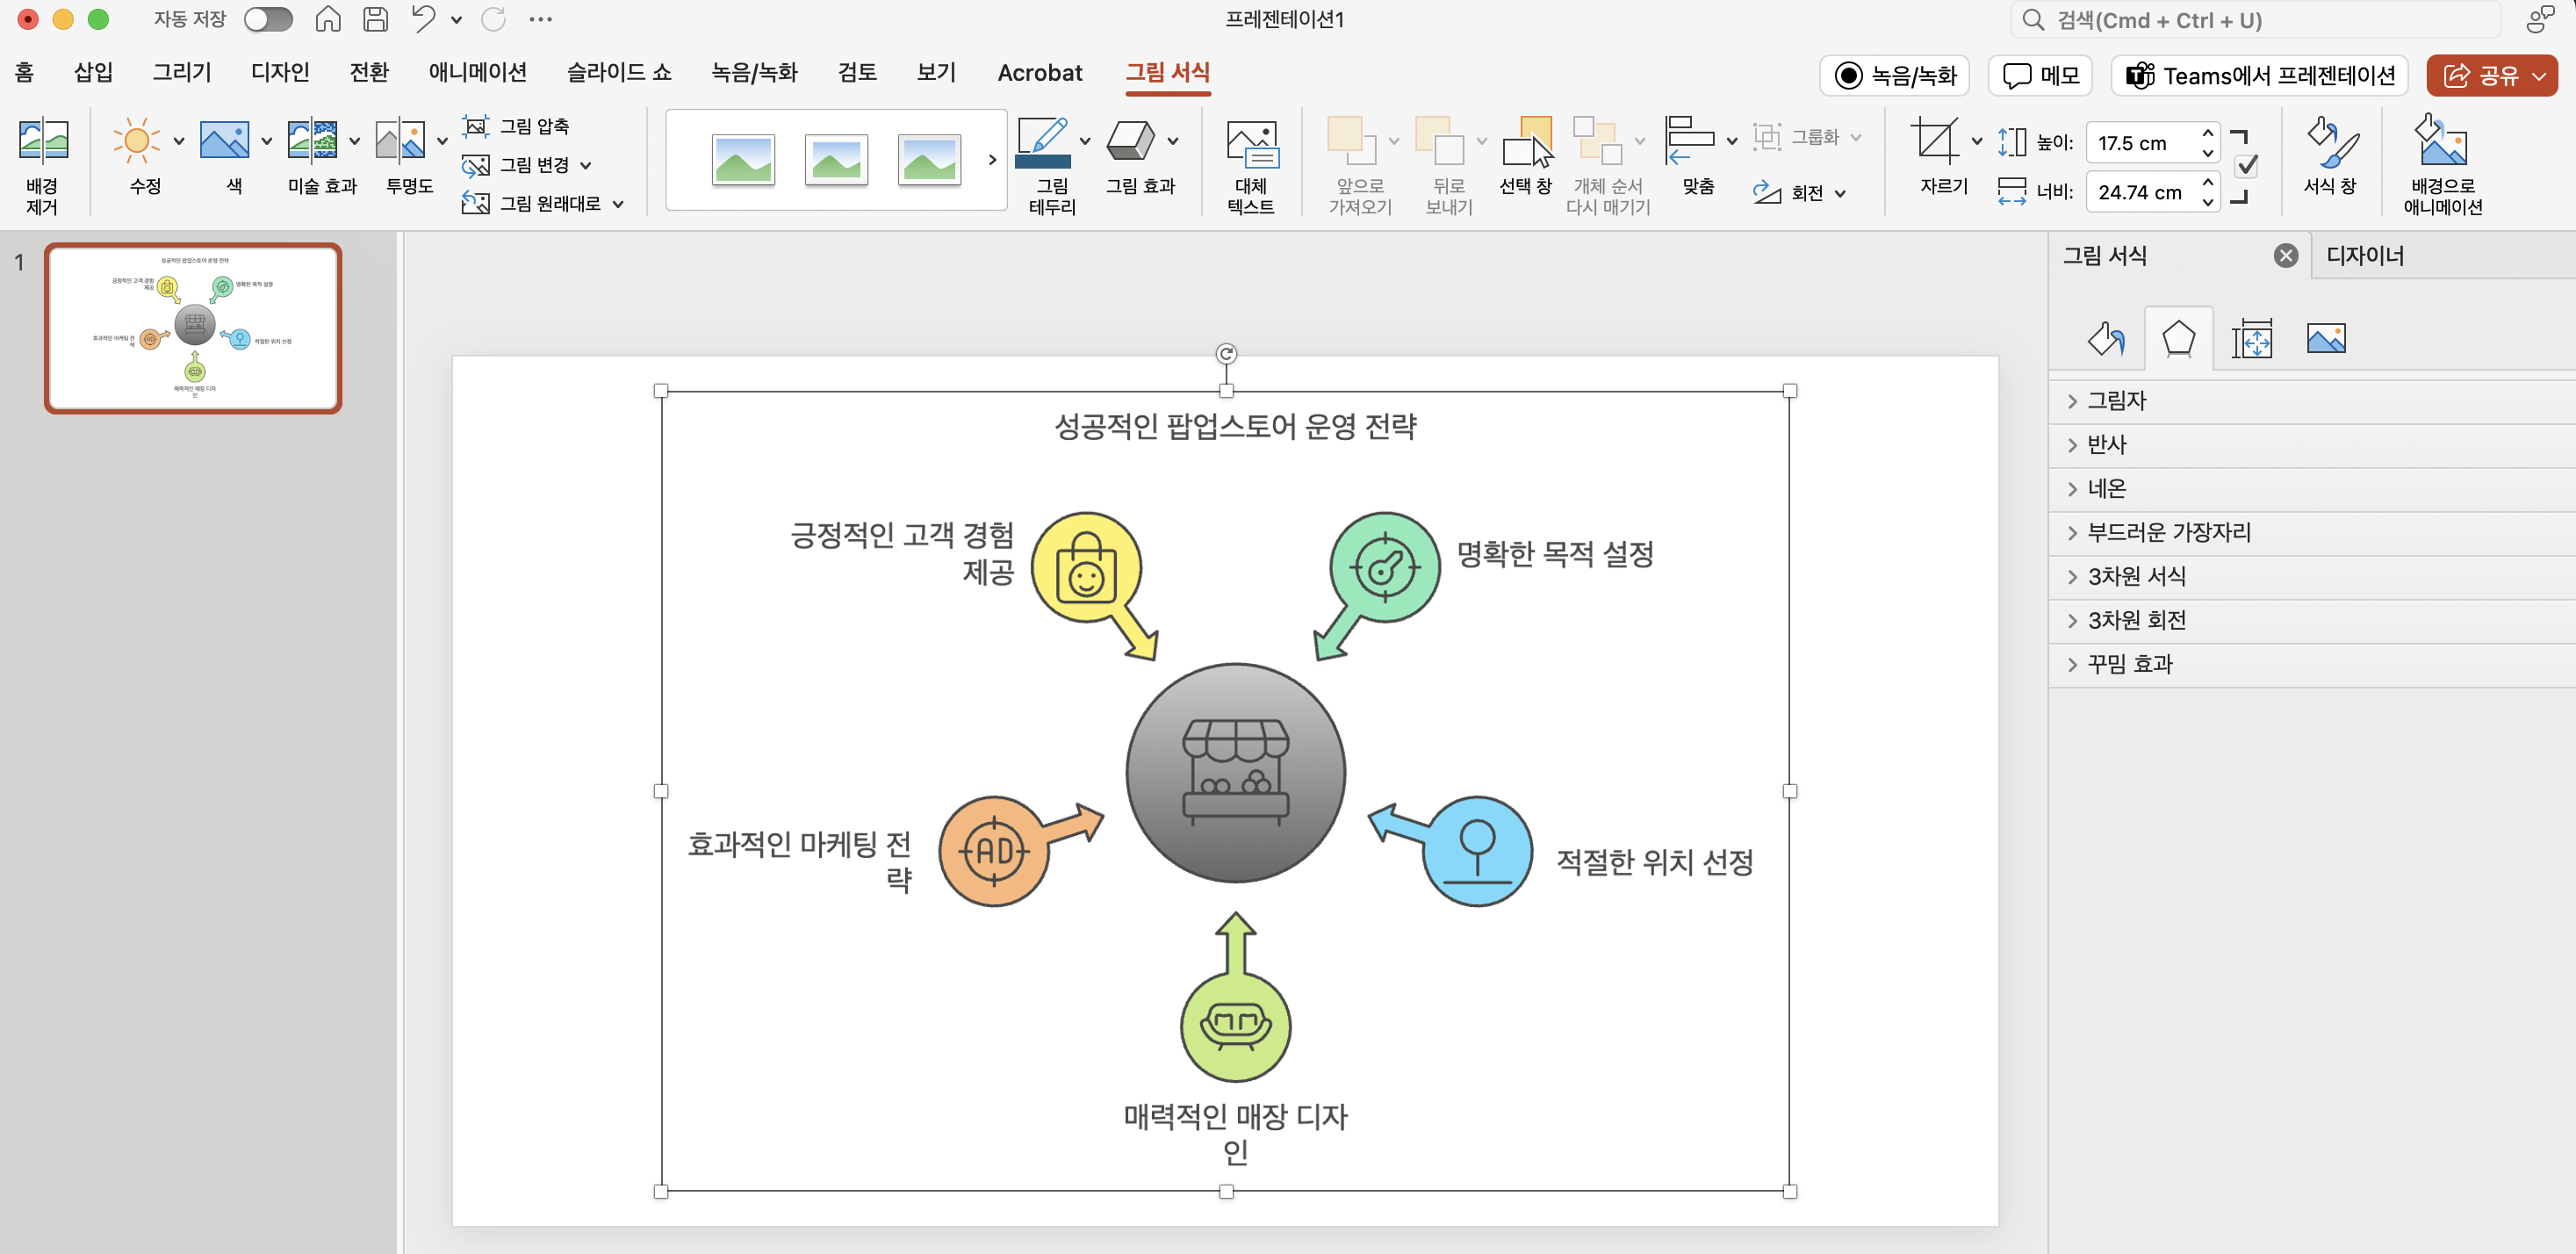Click the Picture Border (그림 테두리) pen icon
Viewport: 2576px width, 1254px height.
pyautogui.click(x=1042, y=141)
